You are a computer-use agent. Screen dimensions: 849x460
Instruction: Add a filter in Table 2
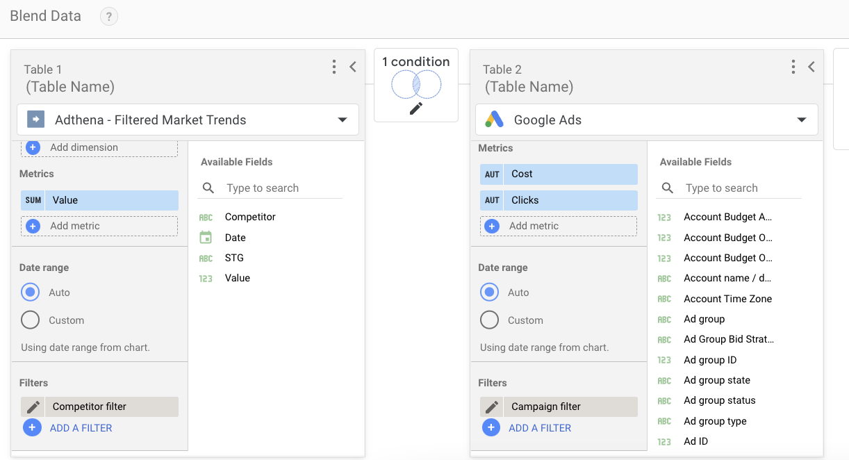click(x=540, y=428)
